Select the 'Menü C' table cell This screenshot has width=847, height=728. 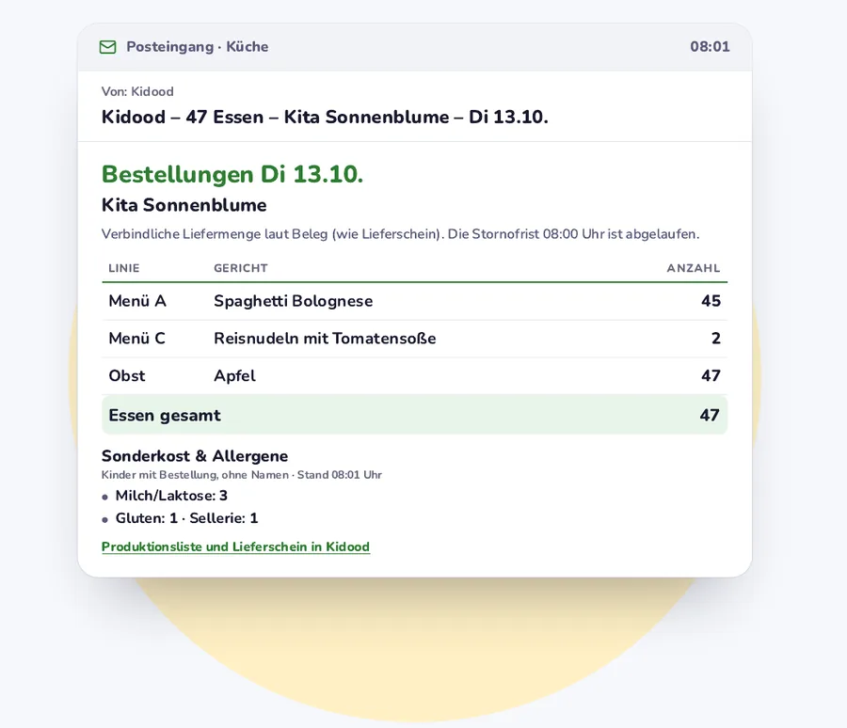point(136,338)
